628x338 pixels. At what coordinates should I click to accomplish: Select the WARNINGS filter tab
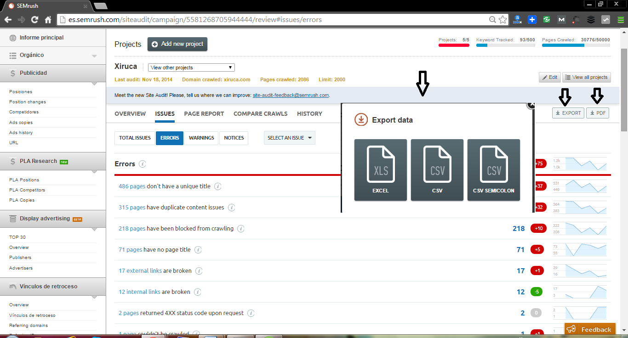[201, 137]
